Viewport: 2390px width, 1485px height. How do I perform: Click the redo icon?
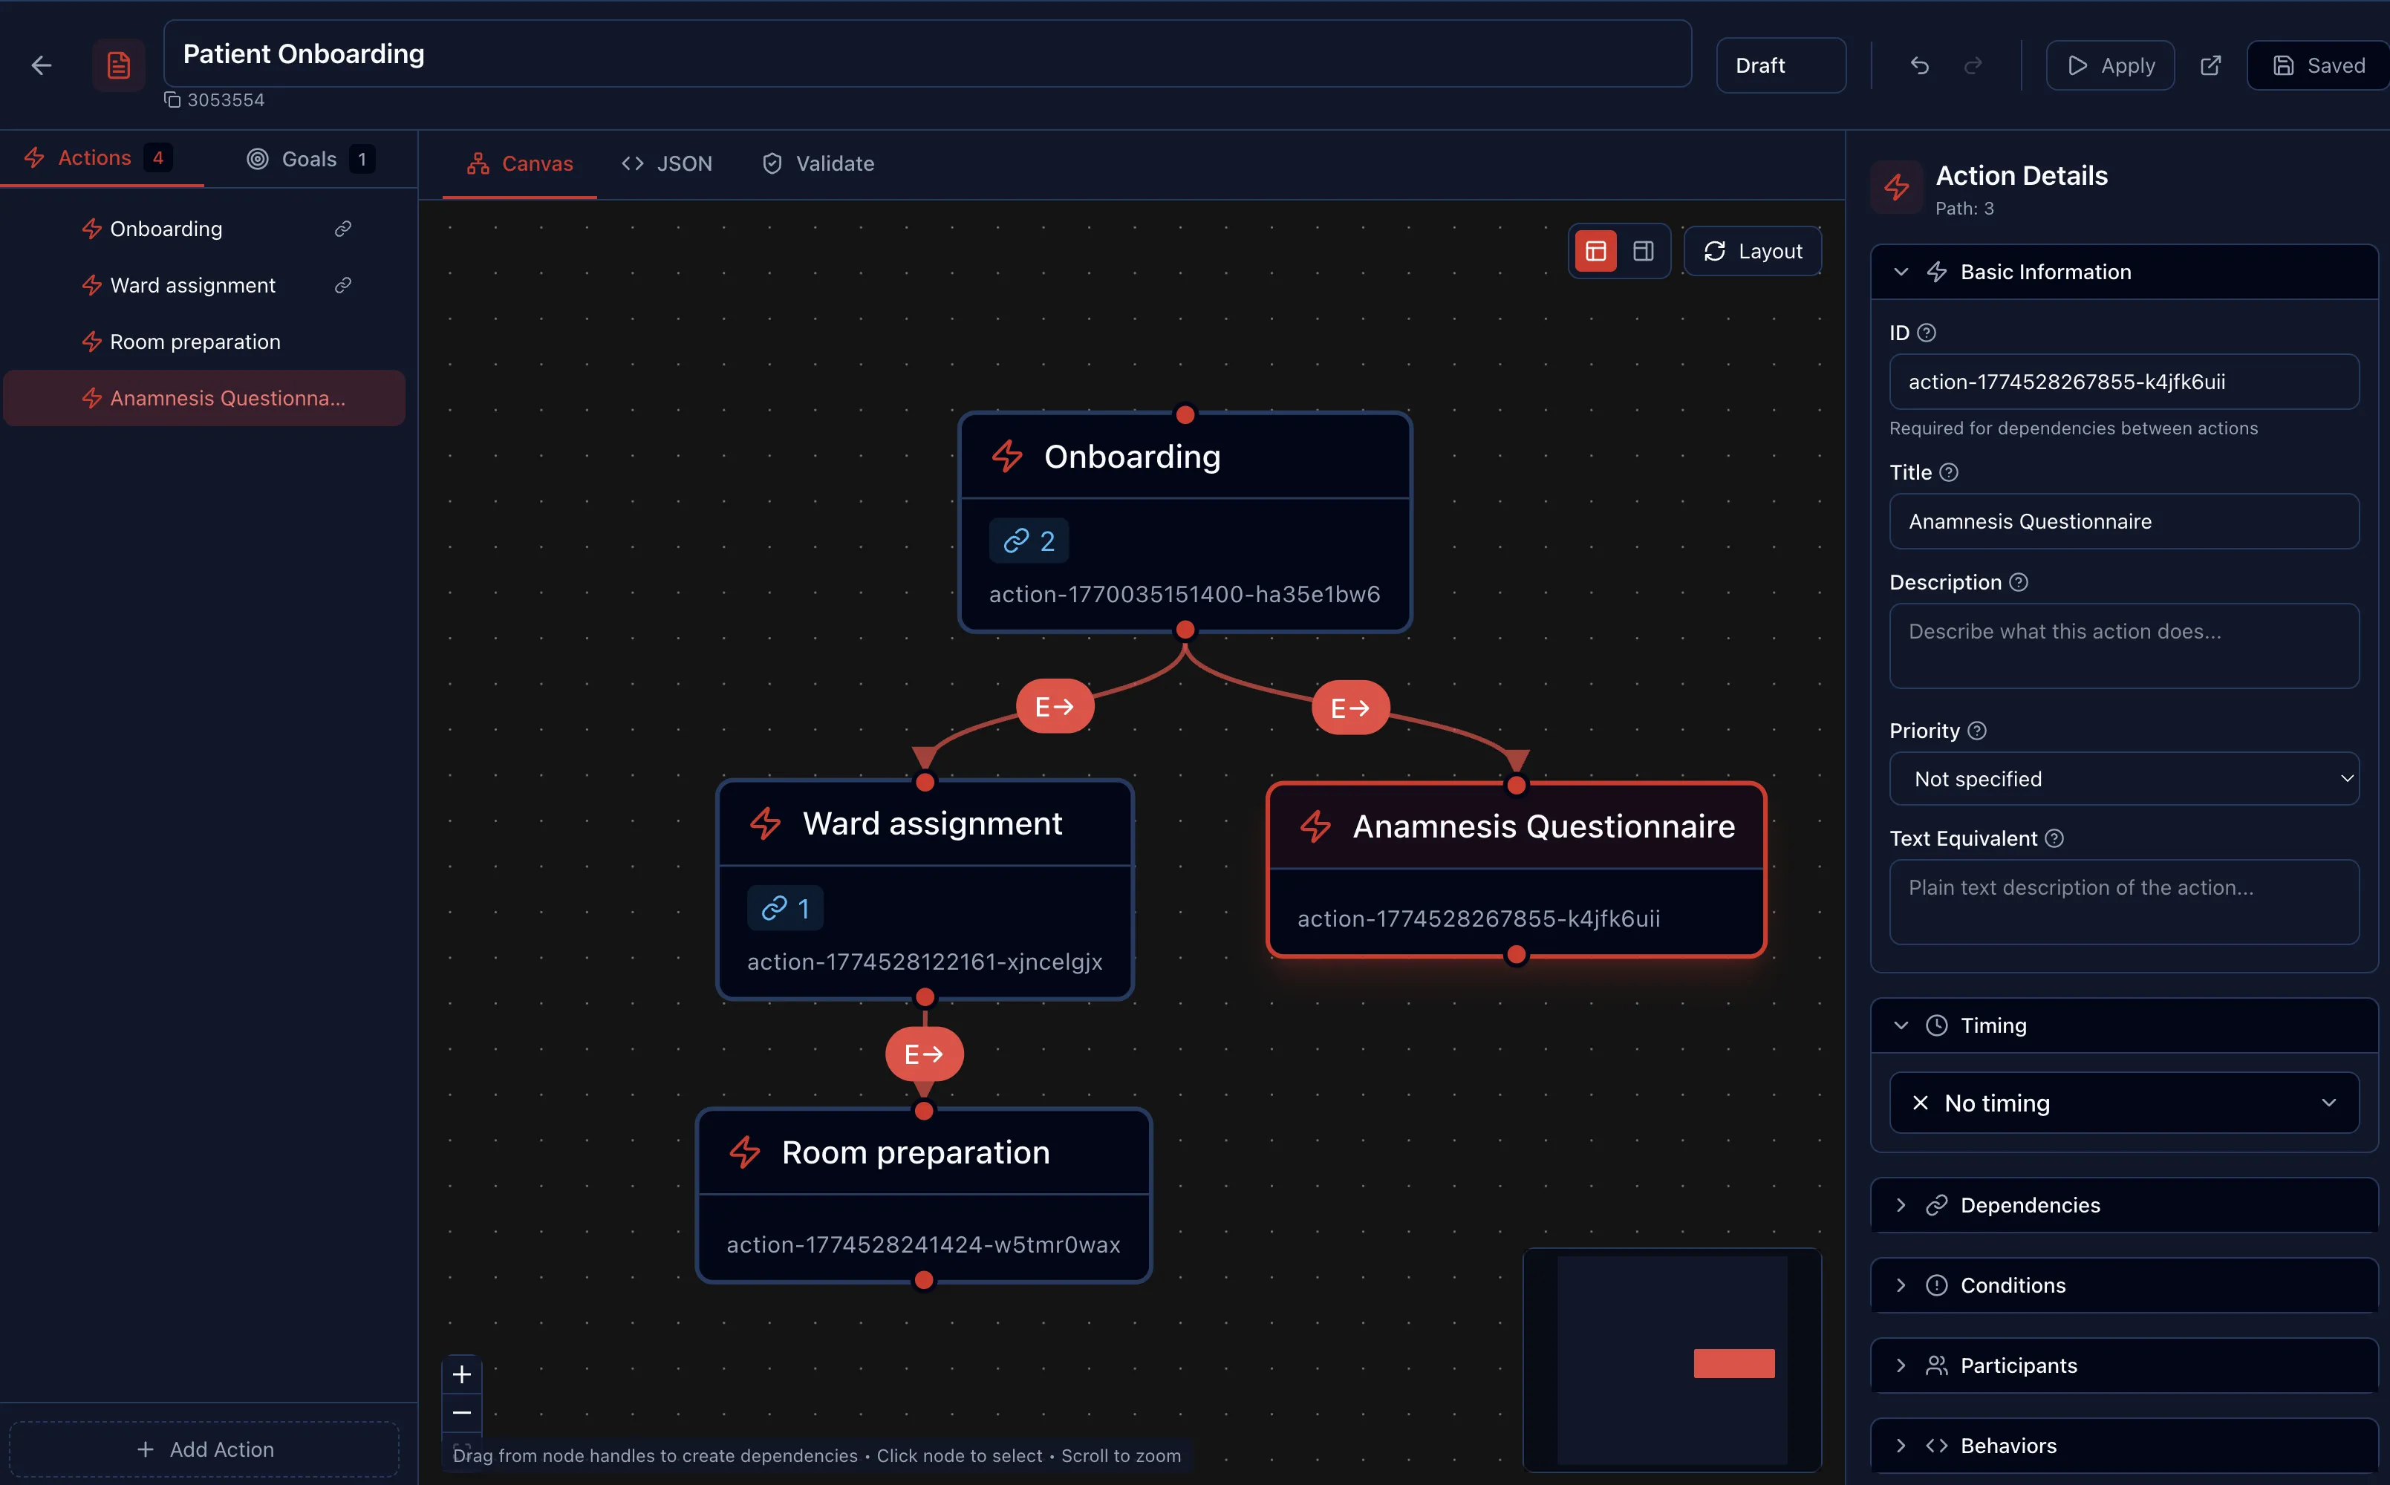pos(1973,65)
